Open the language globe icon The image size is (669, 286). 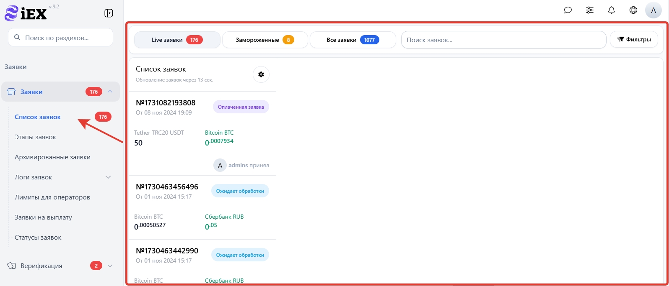(633, 10)
